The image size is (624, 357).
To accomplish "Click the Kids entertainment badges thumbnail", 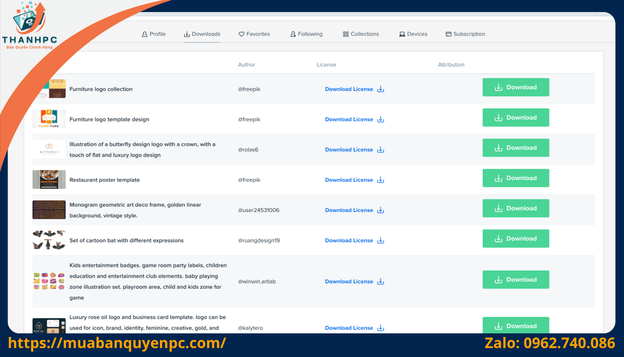I will (49, 281).
